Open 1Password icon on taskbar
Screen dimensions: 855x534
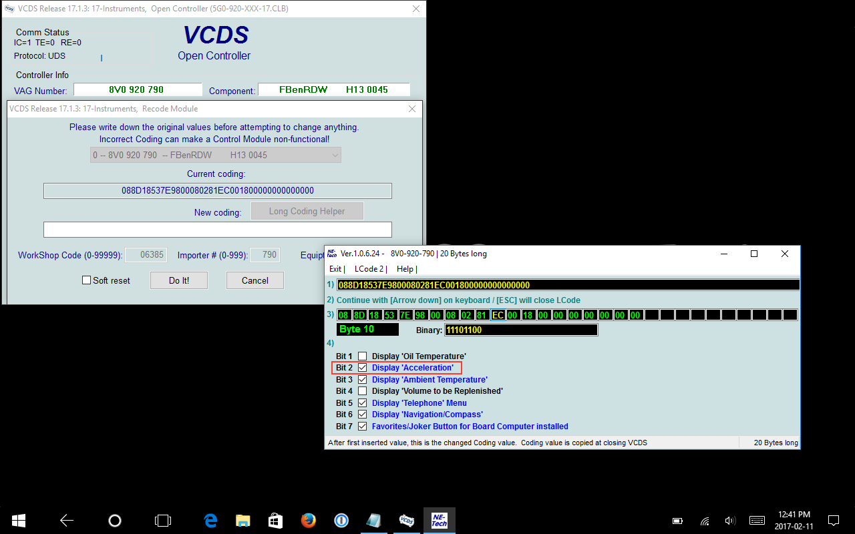click(x=341, y=521)
